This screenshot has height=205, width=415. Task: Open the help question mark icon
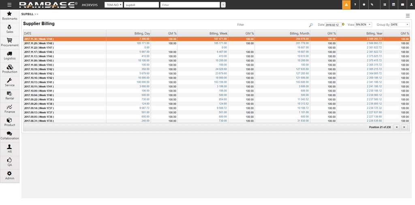coord(355,5)
